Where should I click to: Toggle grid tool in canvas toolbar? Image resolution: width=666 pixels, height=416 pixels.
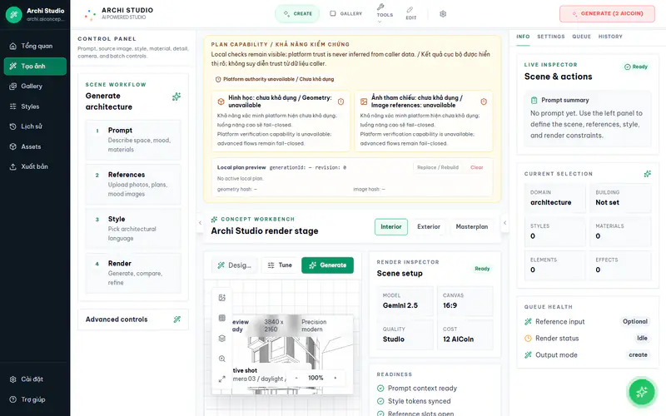click(x=221, y=318)
